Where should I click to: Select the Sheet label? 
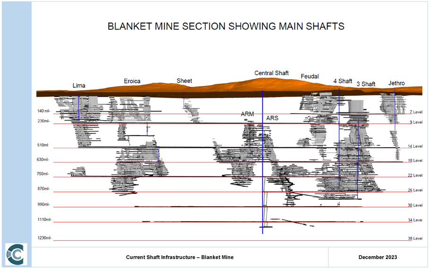pyautogui.click(x=184, y=81)
